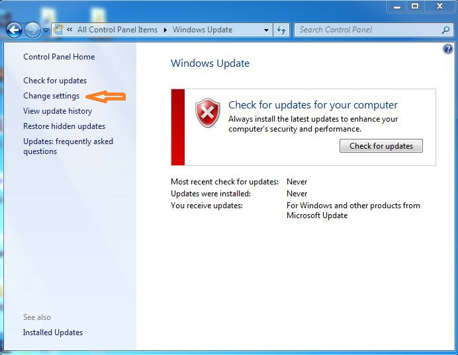Open the recent pages dropdown arrow

coord(46,30)
